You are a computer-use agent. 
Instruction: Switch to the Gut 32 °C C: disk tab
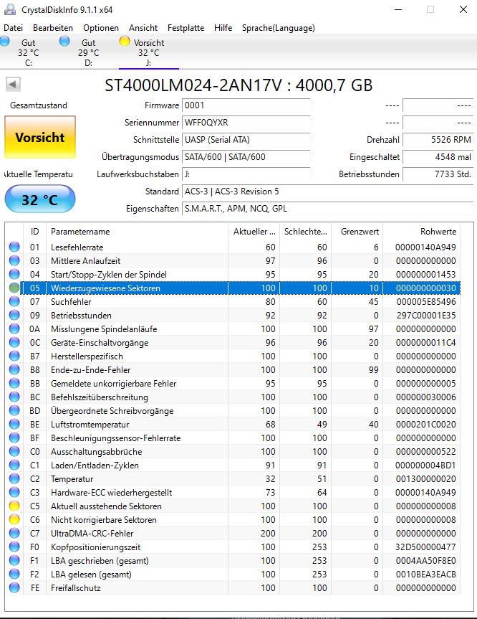tap(29, 52)
